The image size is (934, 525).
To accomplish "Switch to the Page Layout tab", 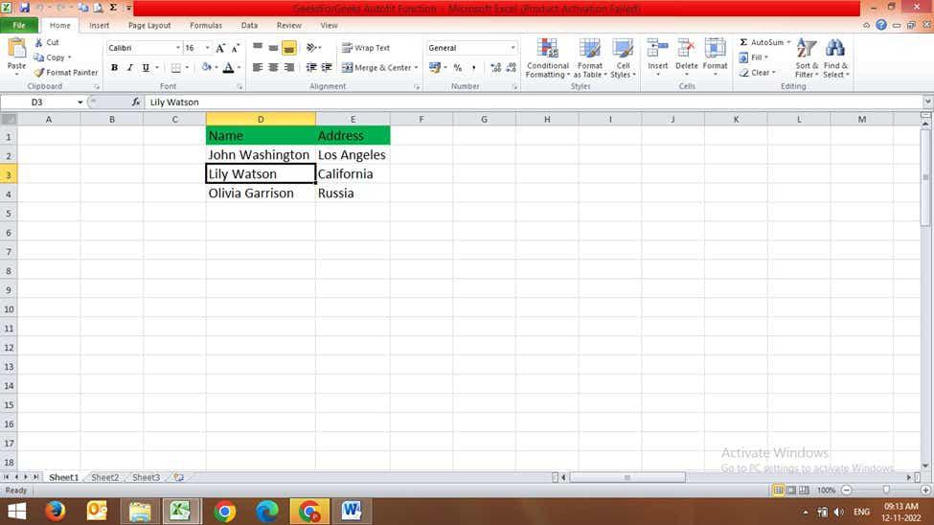I will (x=149, y=25).
